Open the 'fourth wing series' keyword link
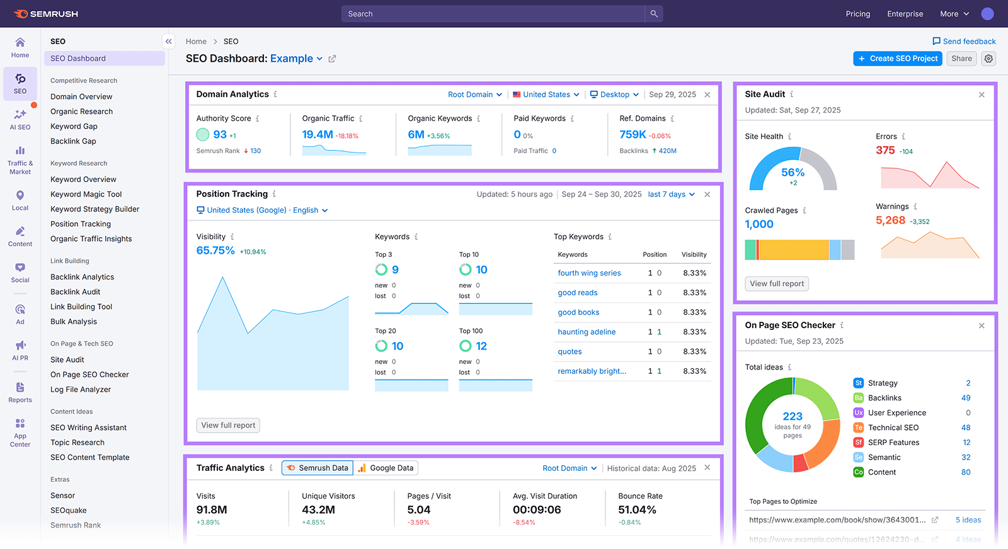Image resolution: width=1008 pixels, height=549 pixels. tap(589, 273)
